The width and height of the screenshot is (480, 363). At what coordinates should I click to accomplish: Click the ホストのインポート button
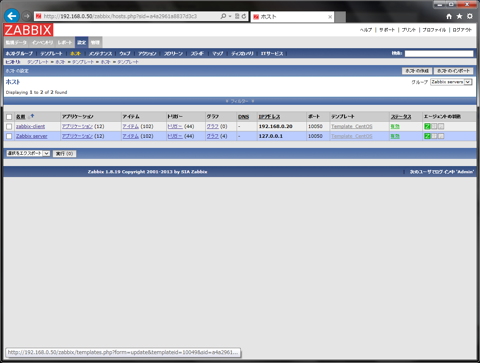click(453, 71)
